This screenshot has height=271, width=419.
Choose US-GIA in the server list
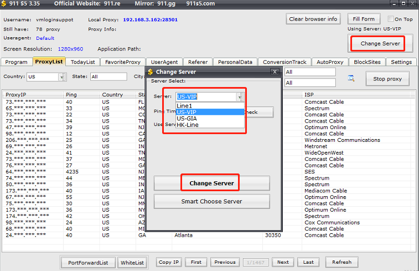pyautogui.click(x=187, y=119)
